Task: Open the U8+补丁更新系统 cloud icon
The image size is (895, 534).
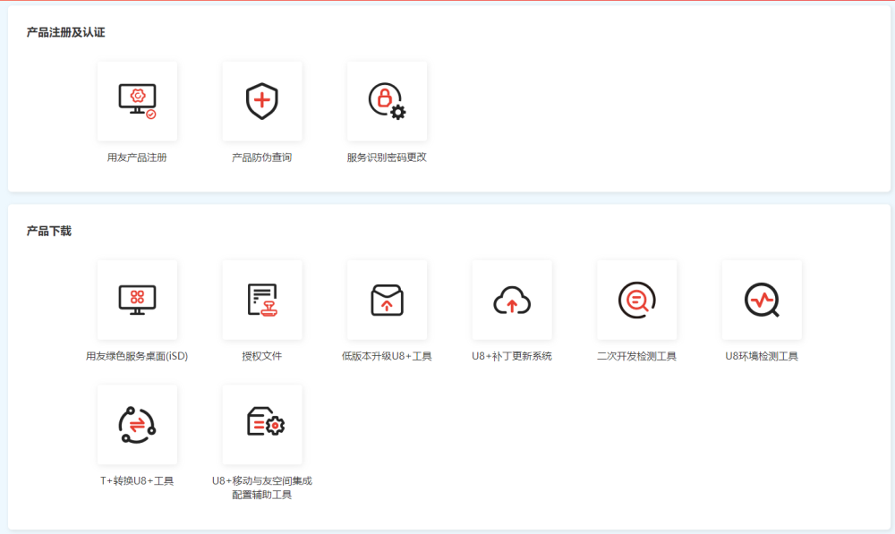Action: coord(512,300)
